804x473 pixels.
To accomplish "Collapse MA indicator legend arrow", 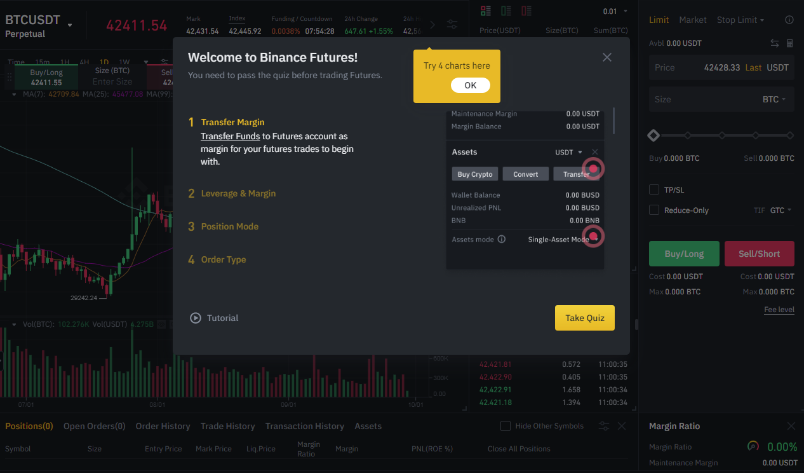I will [x=15, y=94].
